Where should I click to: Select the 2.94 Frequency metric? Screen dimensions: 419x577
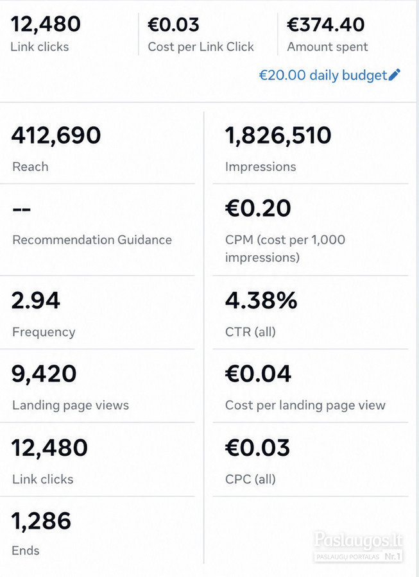click(x=98, y=312)
